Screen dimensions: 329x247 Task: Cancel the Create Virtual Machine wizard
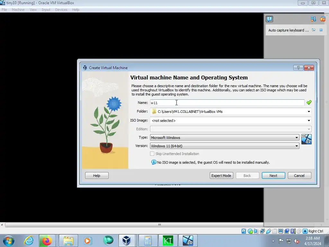[299, 176]
